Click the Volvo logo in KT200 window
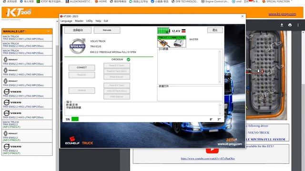 coord(77,46)
